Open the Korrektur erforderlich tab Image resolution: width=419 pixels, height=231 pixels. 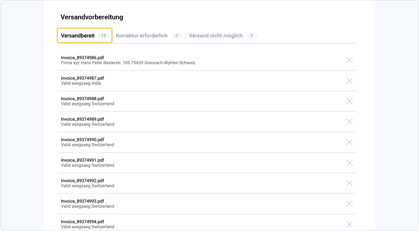coord(142,36)
